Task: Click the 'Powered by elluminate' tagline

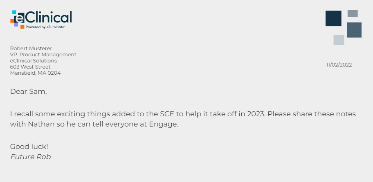Action: coord(45,27)
